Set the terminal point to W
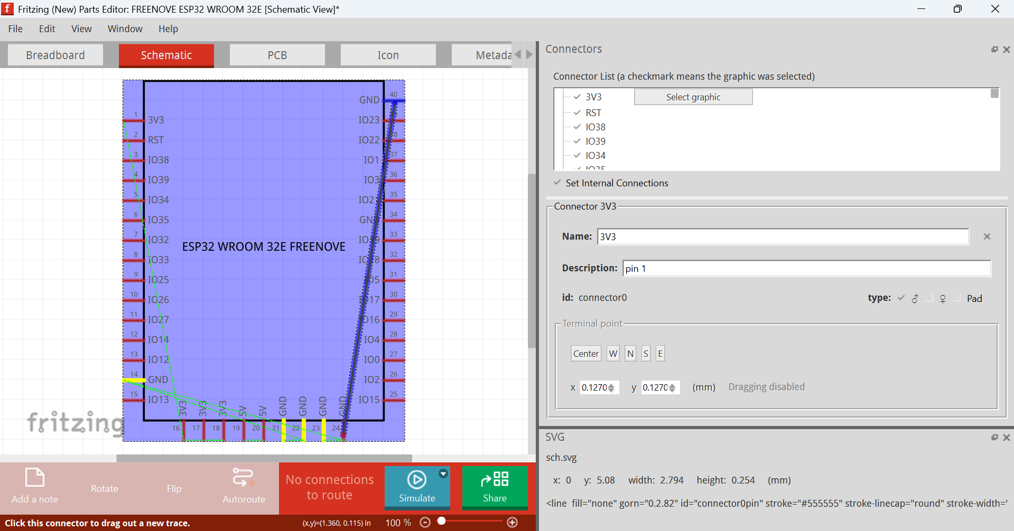This screenshot has height=531, width=1014. pyautogui.click(x=613, y=354)
